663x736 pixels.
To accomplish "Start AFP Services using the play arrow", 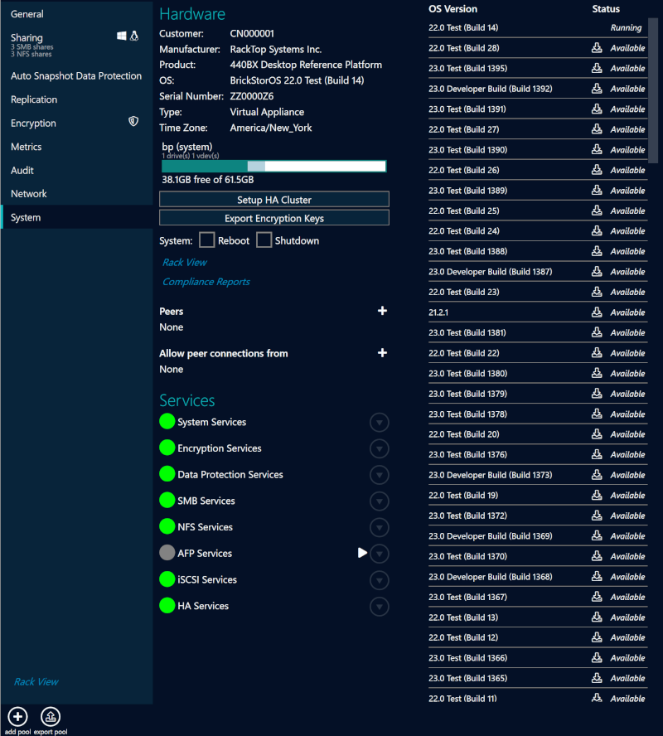I will point(362,553).
